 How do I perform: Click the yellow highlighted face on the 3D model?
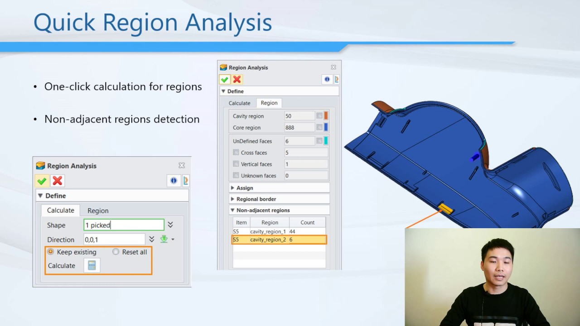click(x=445, y=209)
